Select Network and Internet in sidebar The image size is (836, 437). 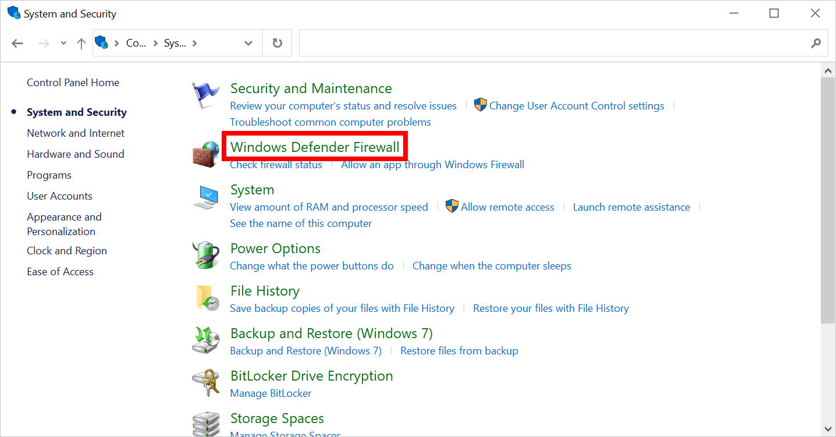tap(76, 133)
